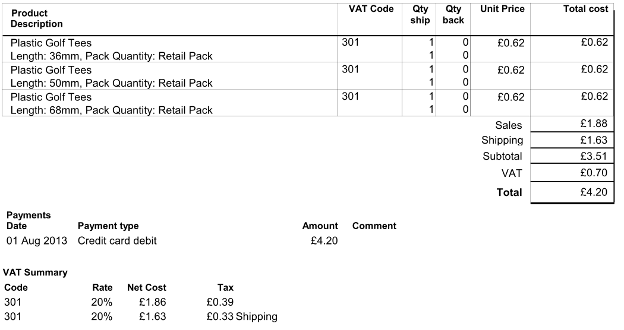
Task: Select the 68mm Retail Pack length line
Action: (112, 110)
